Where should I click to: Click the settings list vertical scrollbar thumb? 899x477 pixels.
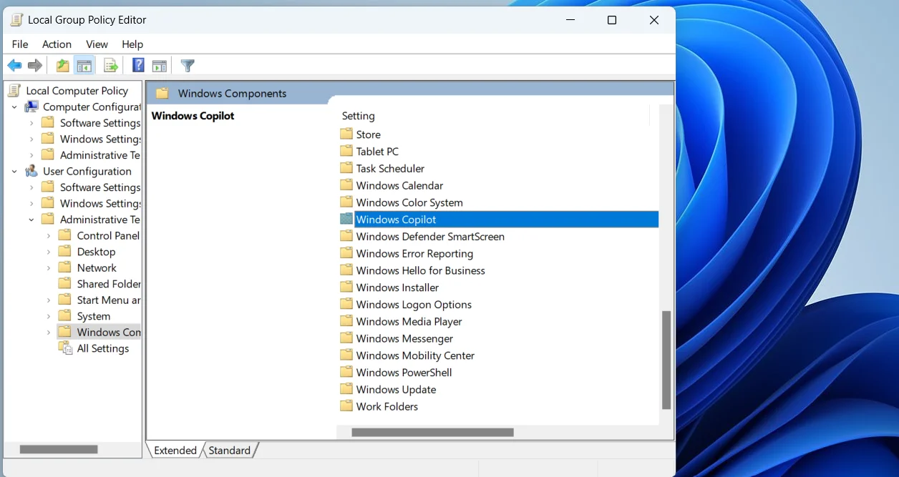pos(666,360)
